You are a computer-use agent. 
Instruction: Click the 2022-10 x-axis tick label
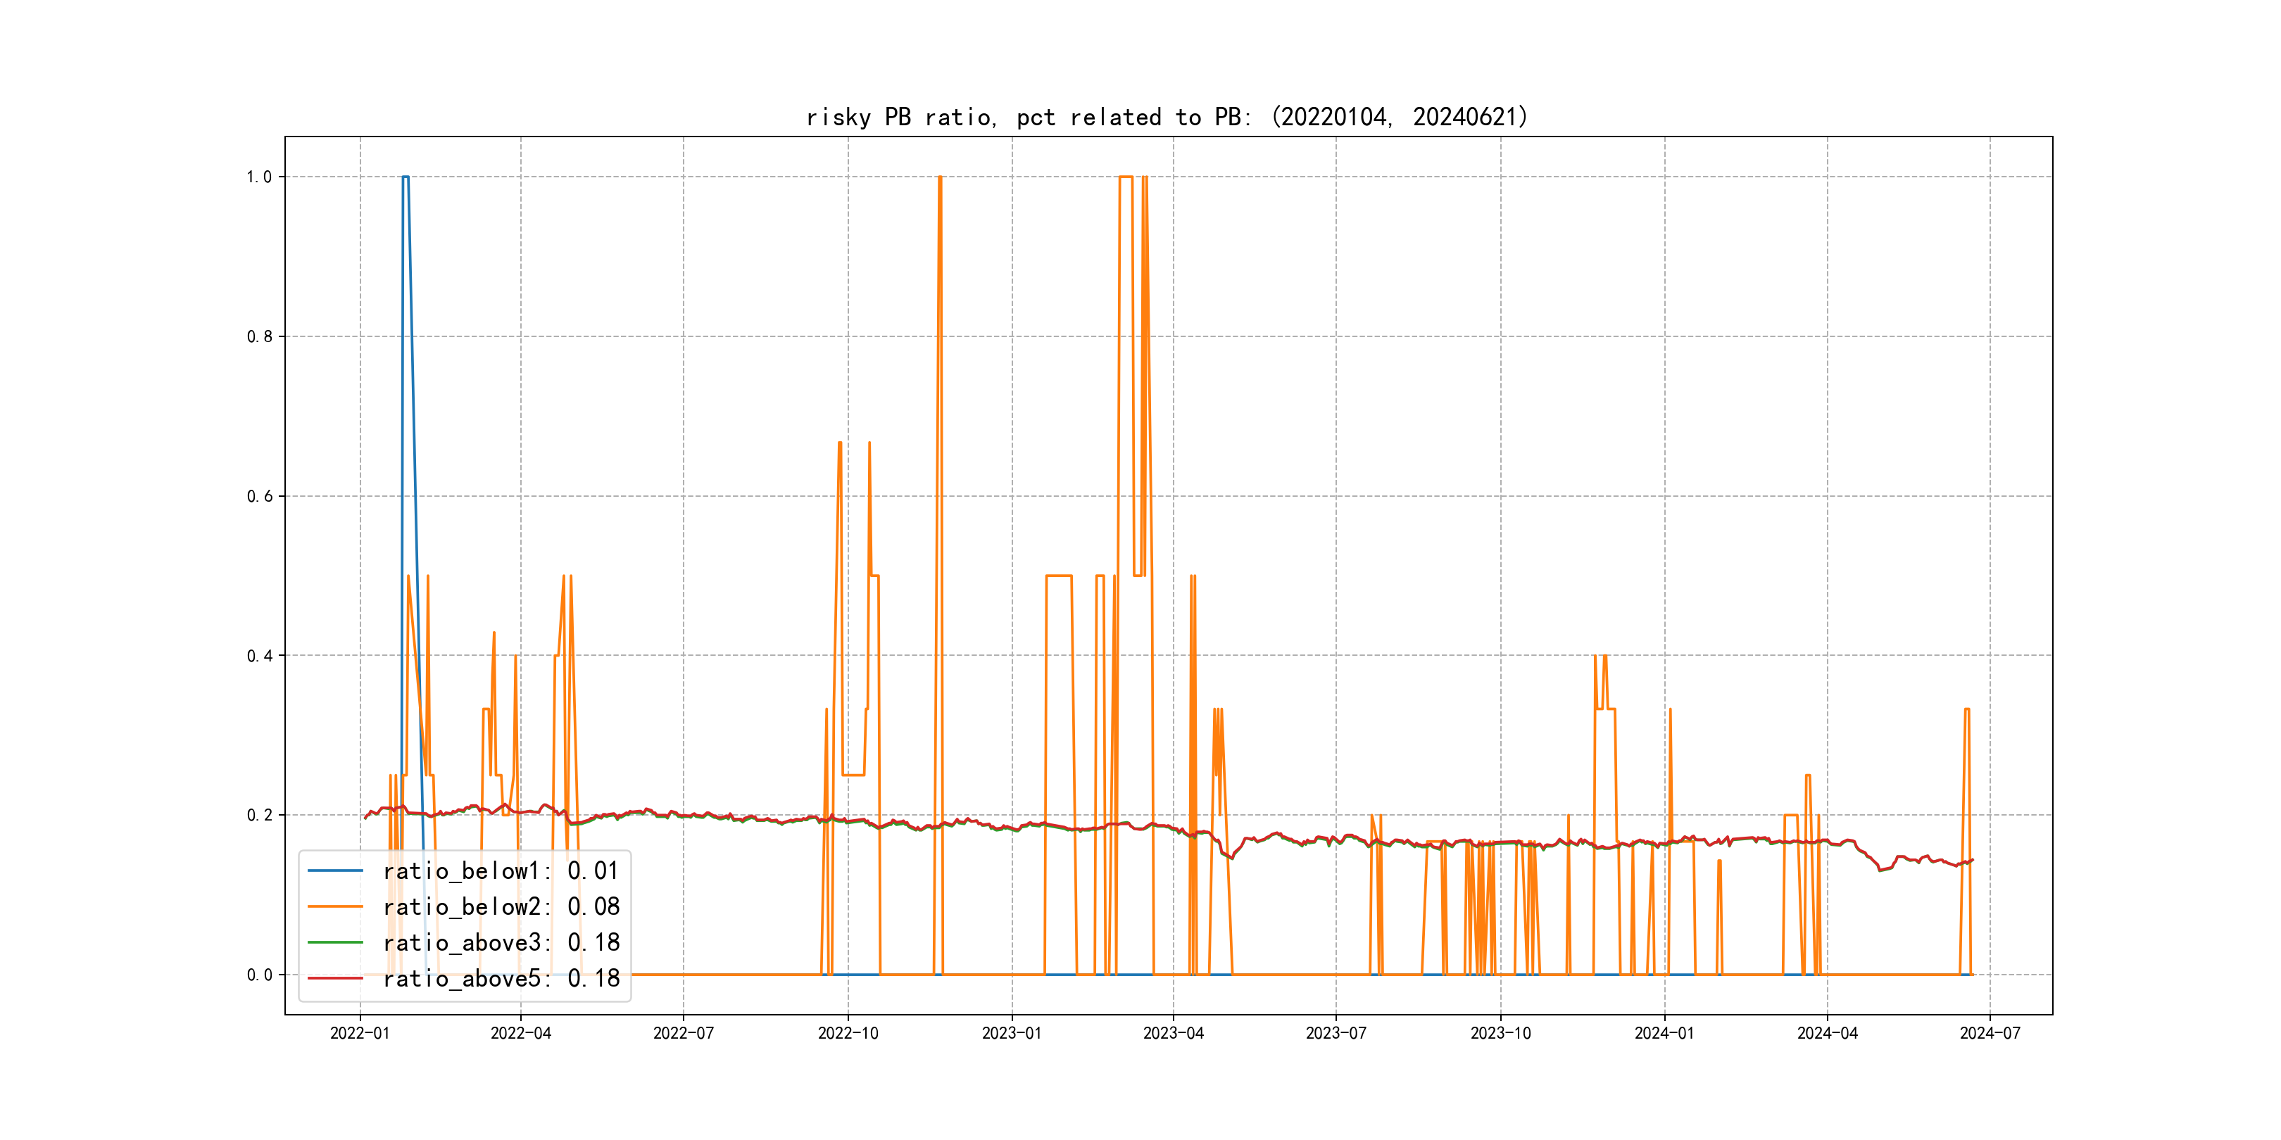click(848, 1033)
